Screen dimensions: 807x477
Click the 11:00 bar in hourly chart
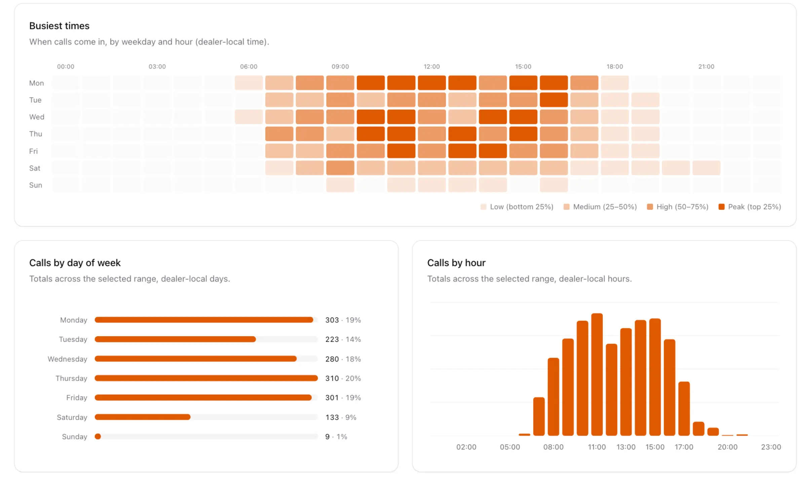click(x=597, y=374)
